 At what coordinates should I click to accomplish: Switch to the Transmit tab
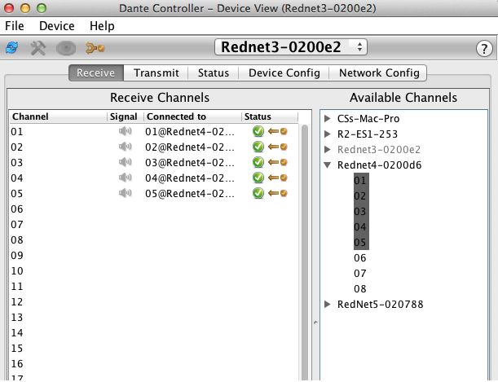(156, 72)
